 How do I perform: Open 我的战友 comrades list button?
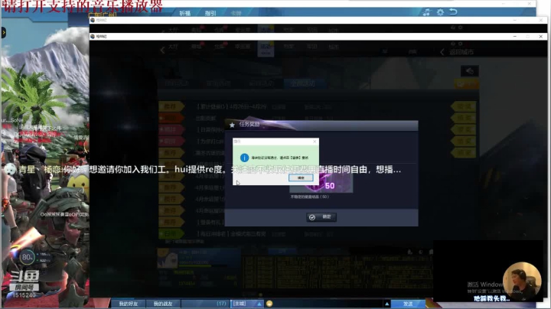click(163, 304)
